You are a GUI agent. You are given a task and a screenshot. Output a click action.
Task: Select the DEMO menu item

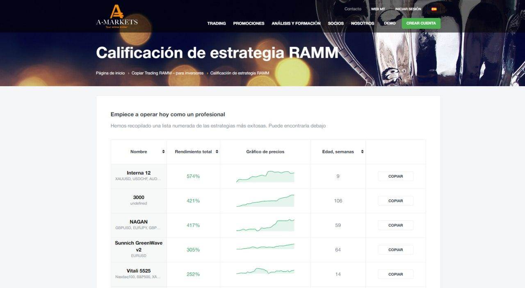(x=389, y=23)
